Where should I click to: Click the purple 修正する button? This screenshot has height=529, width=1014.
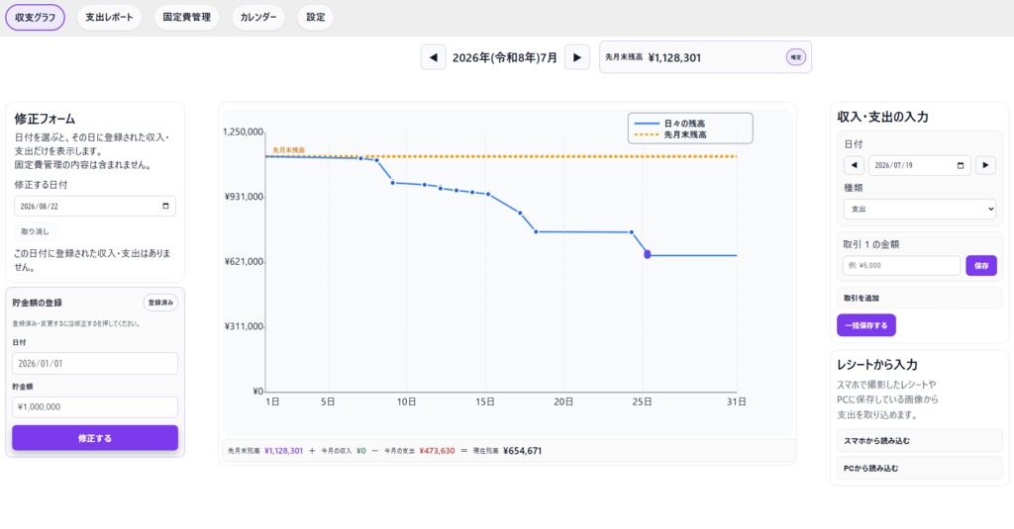[95, 438]
